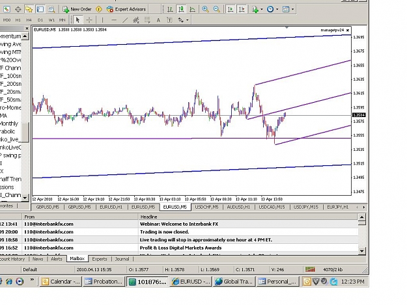Toggle chart shift from right border
Screen dimensions: 407x305
(x=242, y=9)
